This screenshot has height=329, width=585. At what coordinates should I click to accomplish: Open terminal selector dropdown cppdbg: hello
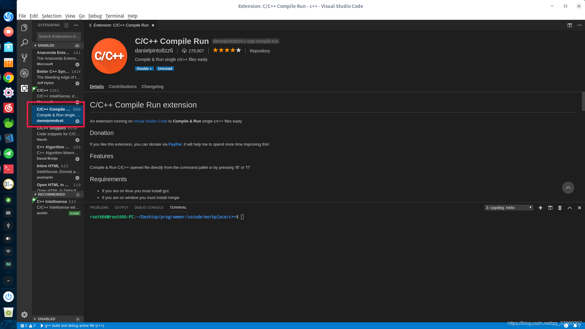click(x=509, y=208)
